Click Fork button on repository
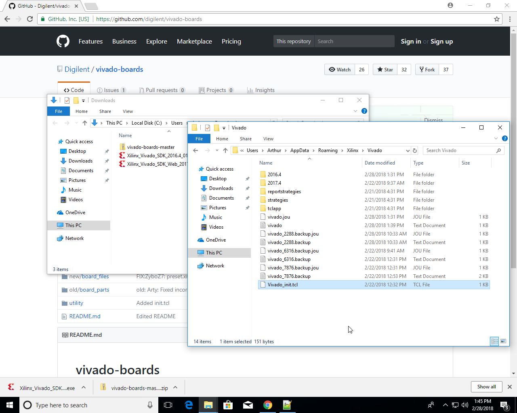This screenshot has width=517, height=413. click(427, 69)
